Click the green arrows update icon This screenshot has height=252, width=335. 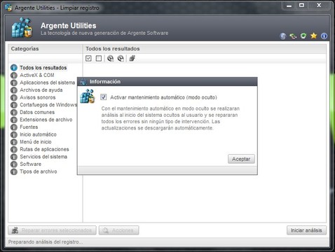[293, 36]
